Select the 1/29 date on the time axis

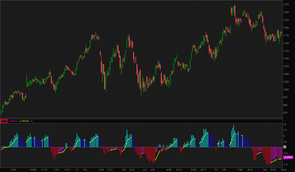(101, 170)
